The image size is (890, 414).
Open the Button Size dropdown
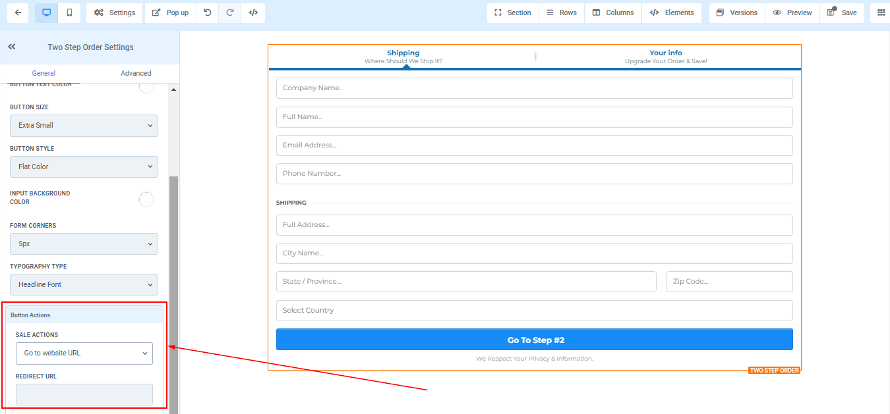[x=84, y=125]
